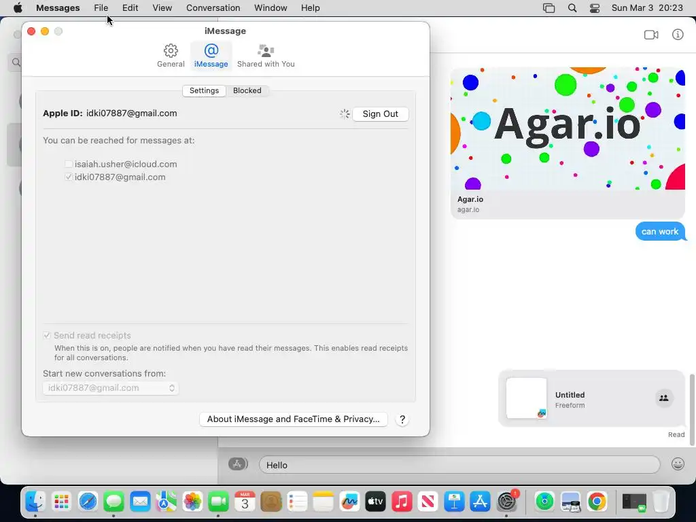Toggle Send read receipts checkbox
Image resolution: width=696 pixels, height=522 pixels.
[47, 336]
